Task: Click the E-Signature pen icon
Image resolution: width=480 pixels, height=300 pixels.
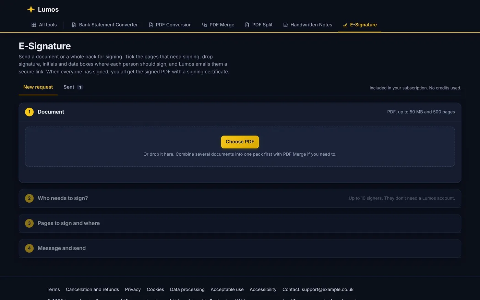Action: coord(345,25)
